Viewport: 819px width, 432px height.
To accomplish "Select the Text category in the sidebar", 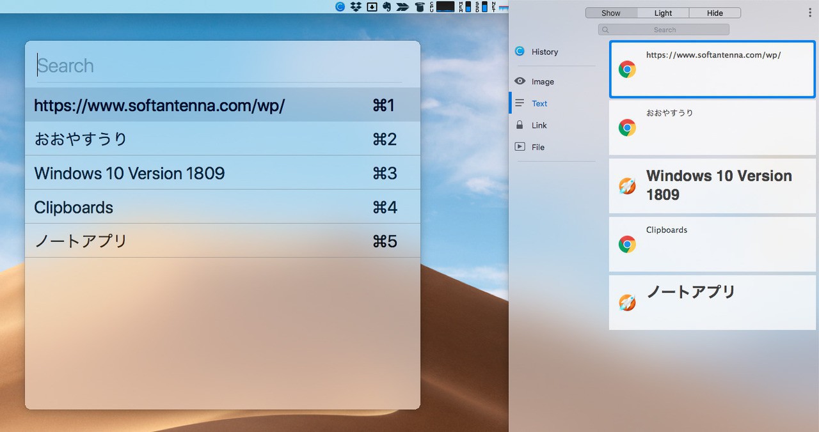I will (x=539, y=104).
